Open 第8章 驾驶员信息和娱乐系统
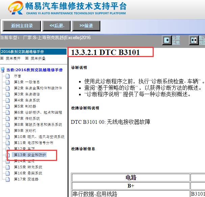The image size is (205, 197). pyautogui.click(x=38, y=124)
